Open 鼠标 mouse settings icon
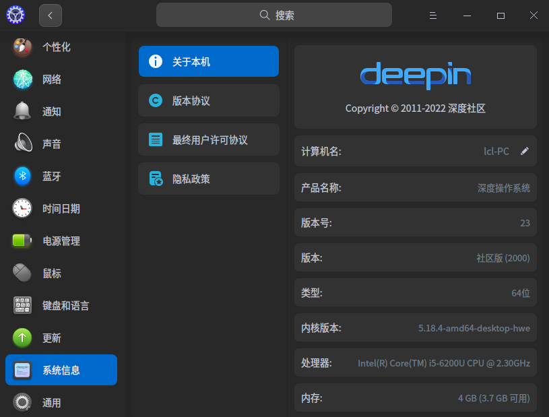Image resolution: width=549 pixels, height=417 pixels. click(22, 273)
